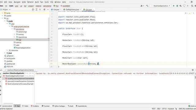196x110 pixels.
Task: Expand the repositories package
Action: pos(14,37)
